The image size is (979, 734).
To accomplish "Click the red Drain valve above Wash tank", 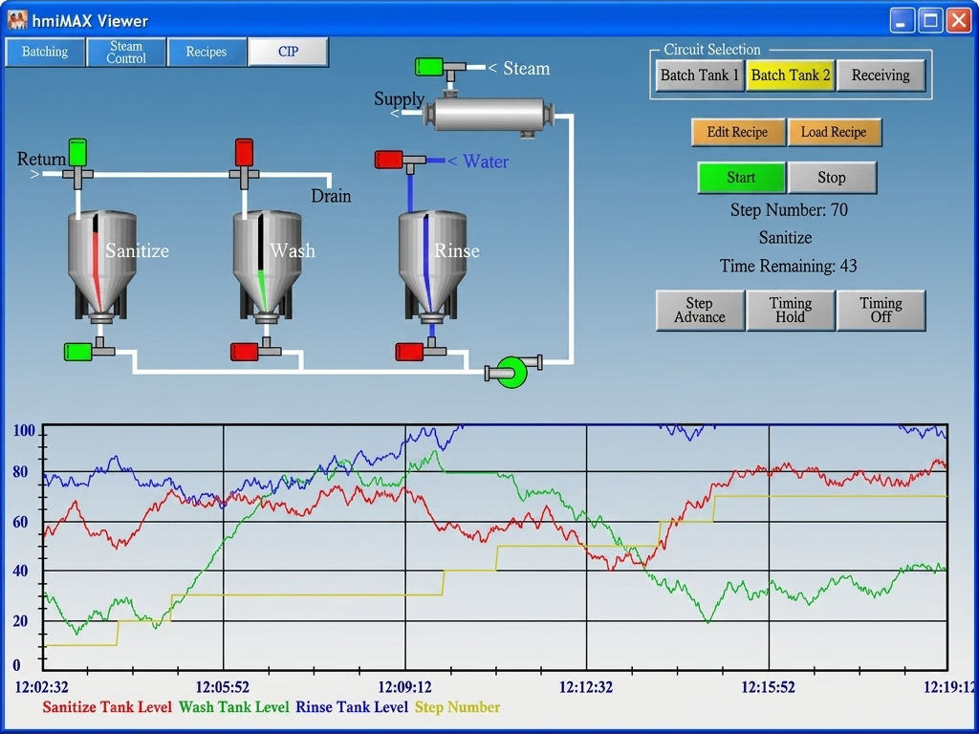I will 244,152.
